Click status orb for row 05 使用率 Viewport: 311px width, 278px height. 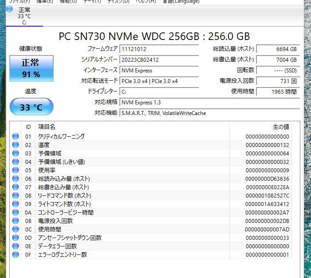[x=16, y=170]
